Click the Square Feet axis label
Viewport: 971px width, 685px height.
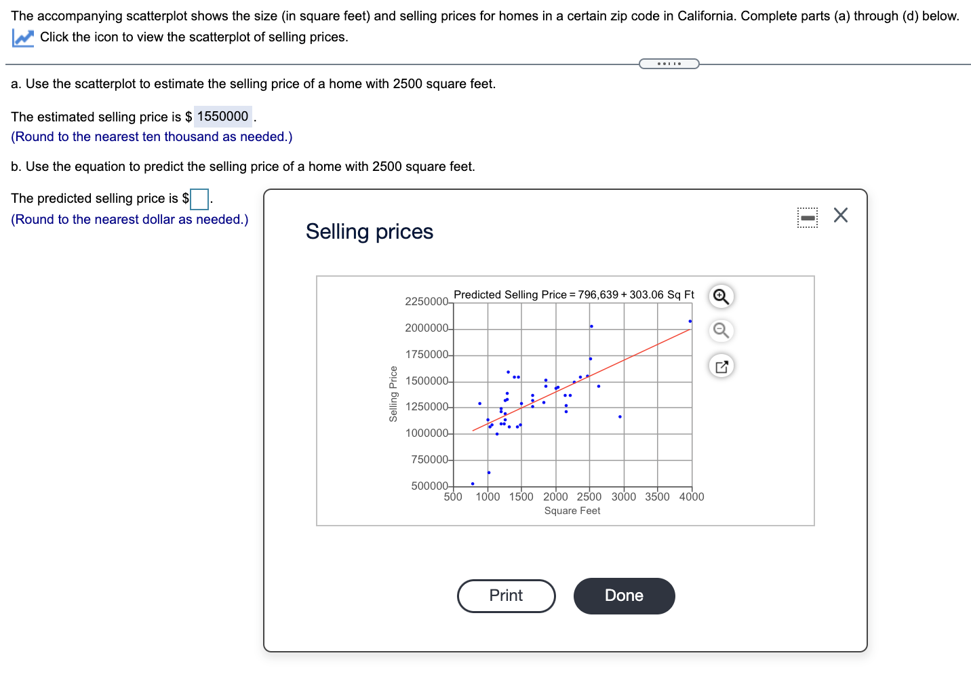(x=572, y=510)
